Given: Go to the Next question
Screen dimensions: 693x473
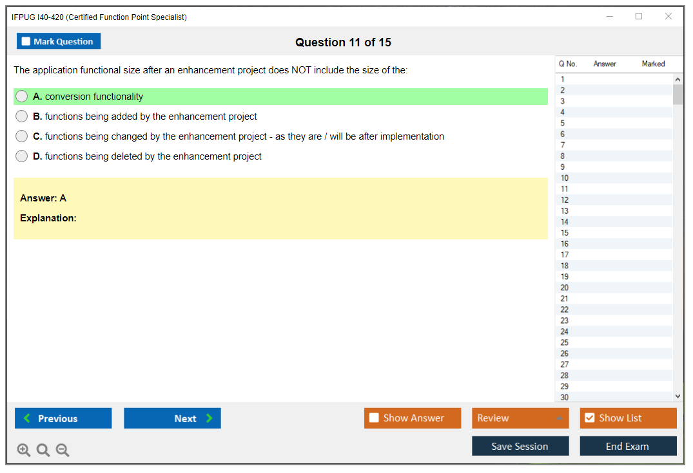Looking at the screenshot, I should point(172,418).
